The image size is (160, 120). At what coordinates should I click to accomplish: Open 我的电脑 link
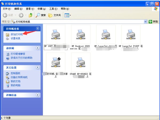tap(15, 85)
